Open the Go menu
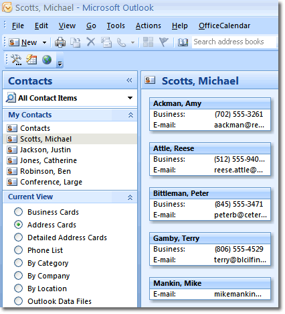This screenshot has width=285, height=314. (x=91, y=25)
